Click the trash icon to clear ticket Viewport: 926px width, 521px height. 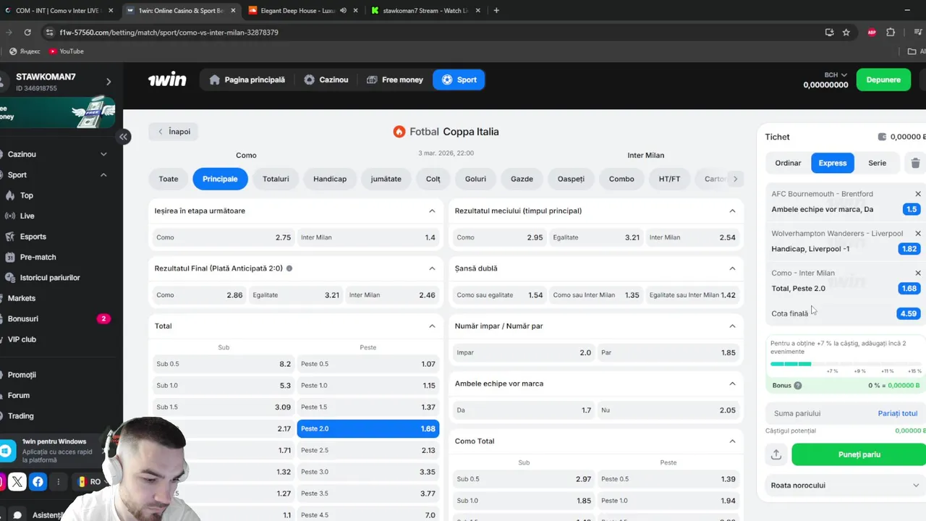(915, 163)
